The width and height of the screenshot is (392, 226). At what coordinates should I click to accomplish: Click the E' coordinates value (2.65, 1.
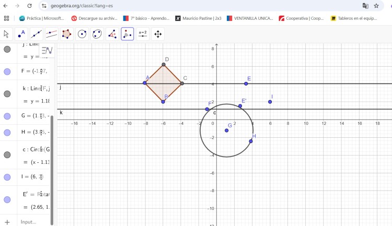[x=40, y=207]
